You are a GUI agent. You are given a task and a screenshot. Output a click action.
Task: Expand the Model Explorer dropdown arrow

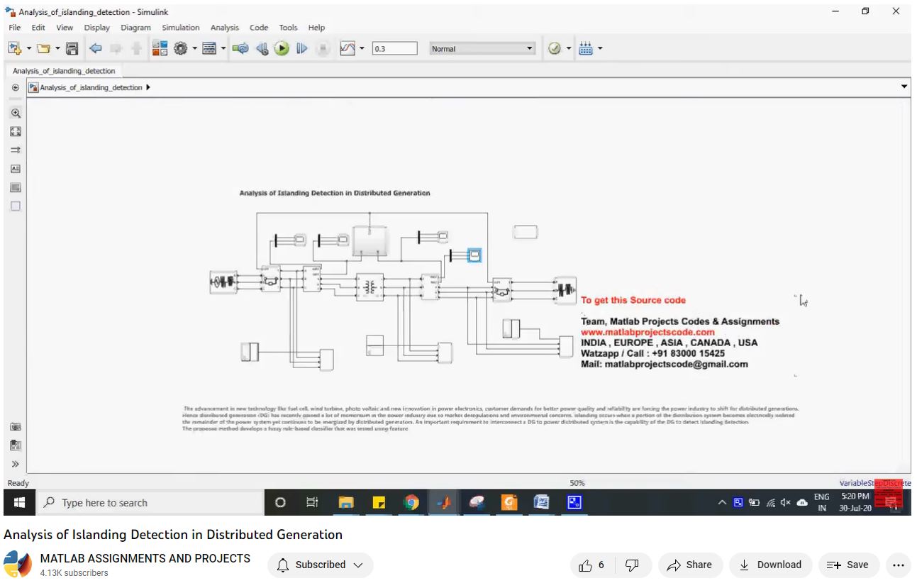tap(223, 48)
